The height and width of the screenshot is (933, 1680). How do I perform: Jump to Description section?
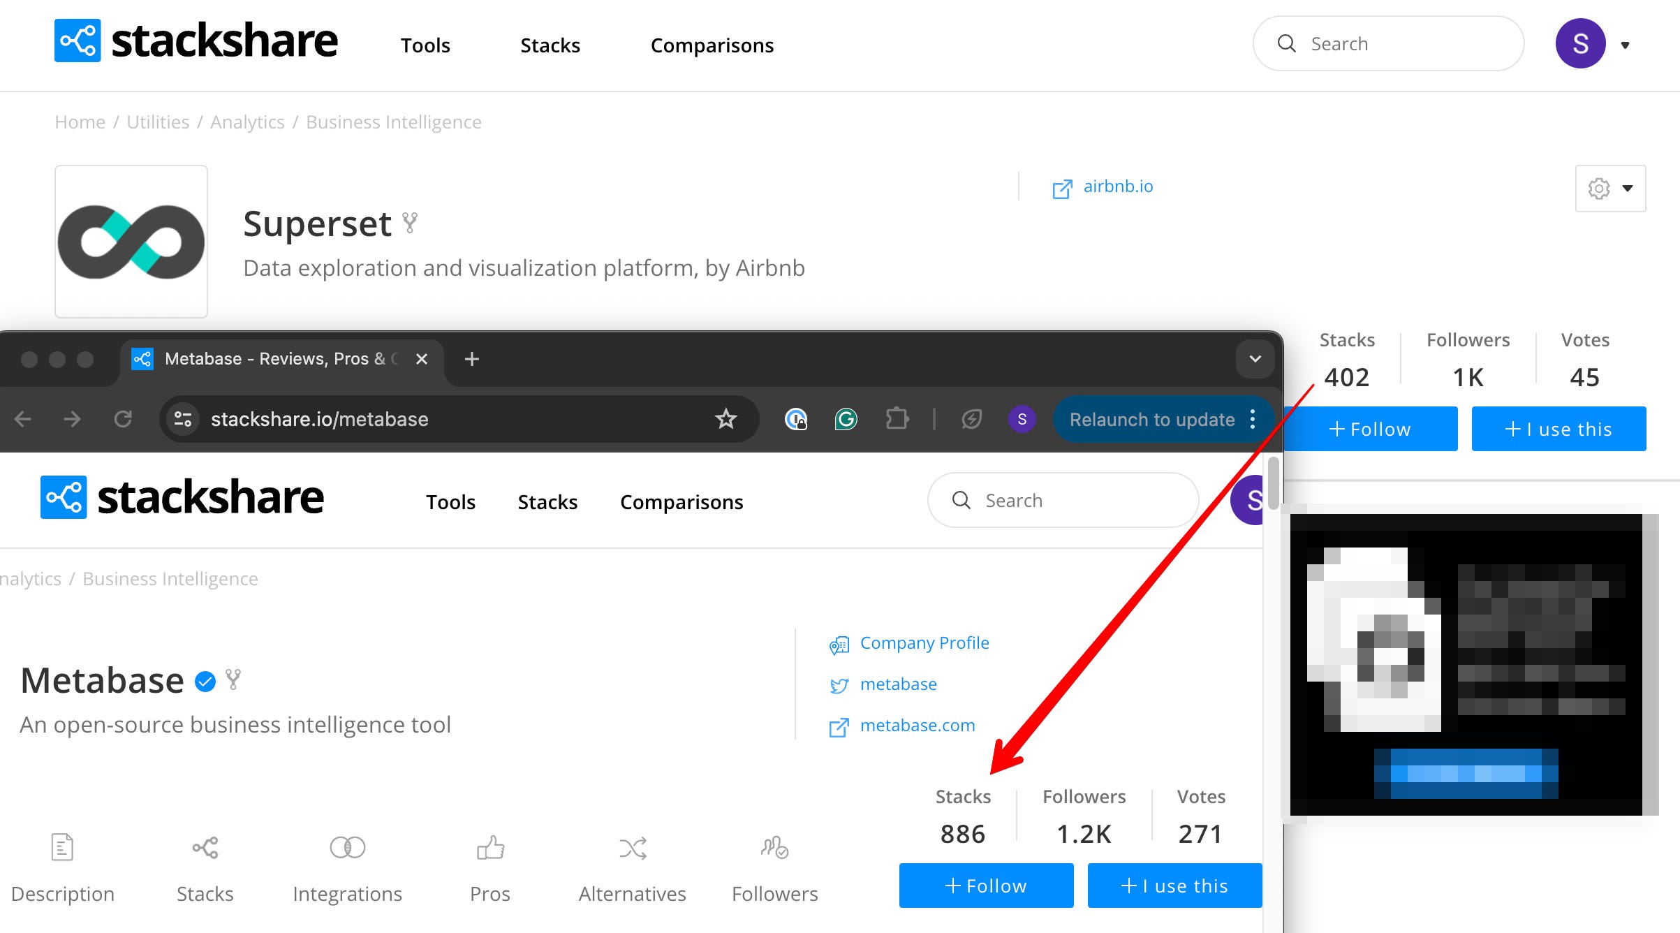click(63, 869)
